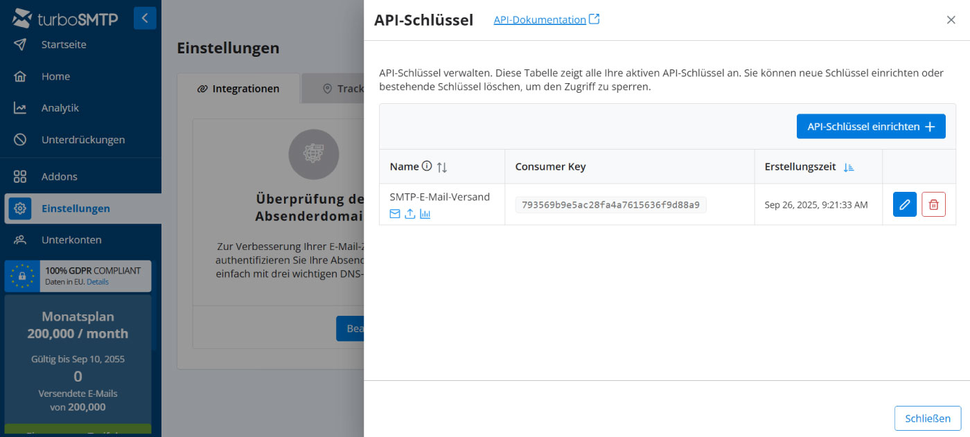Screen dimensions: 970x437
Task: Sort the table by Name arrows
Action: click(442, 167)
